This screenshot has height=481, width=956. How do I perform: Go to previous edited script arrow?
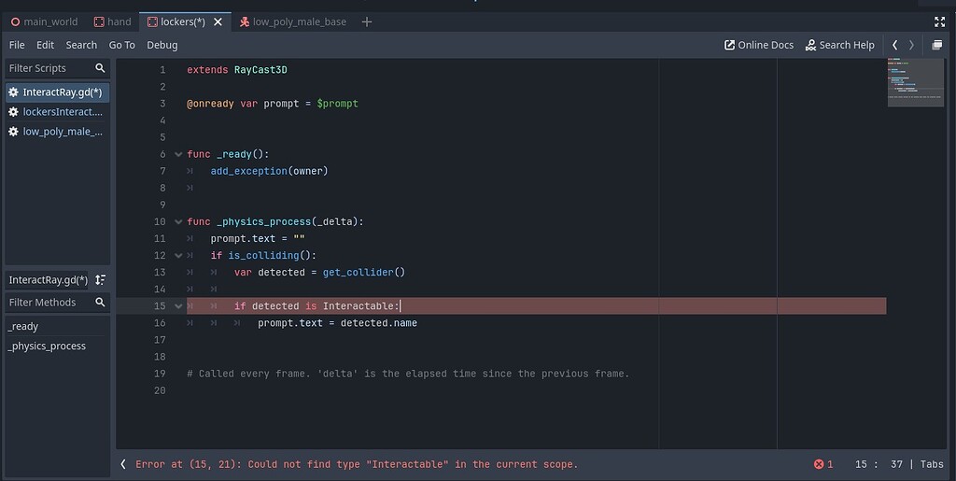click(x=894, y=45)
